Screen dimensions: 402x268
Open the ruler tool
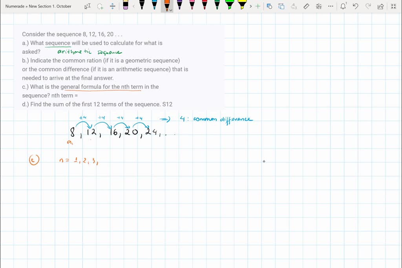tap(306, 6)
